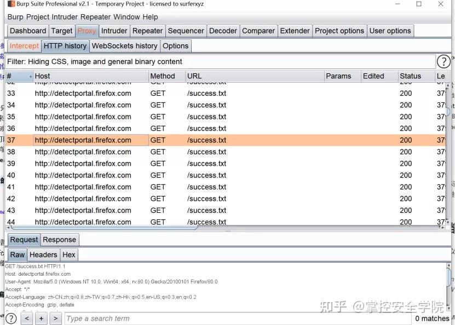Open the Intruder menu in menu bar
Screen dimensions: 455x325
pos(65,17)
